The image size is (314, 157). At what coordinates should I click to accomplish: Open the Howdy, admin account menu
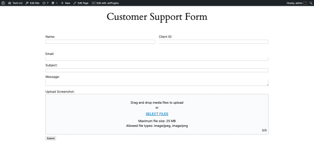pyautogui.click(x=297, y=3)
